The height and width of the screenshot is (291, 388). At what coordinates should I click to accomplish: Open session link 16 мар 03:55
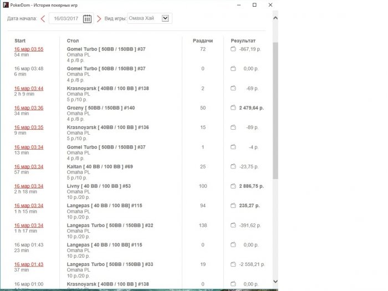[x=29, y=49]
